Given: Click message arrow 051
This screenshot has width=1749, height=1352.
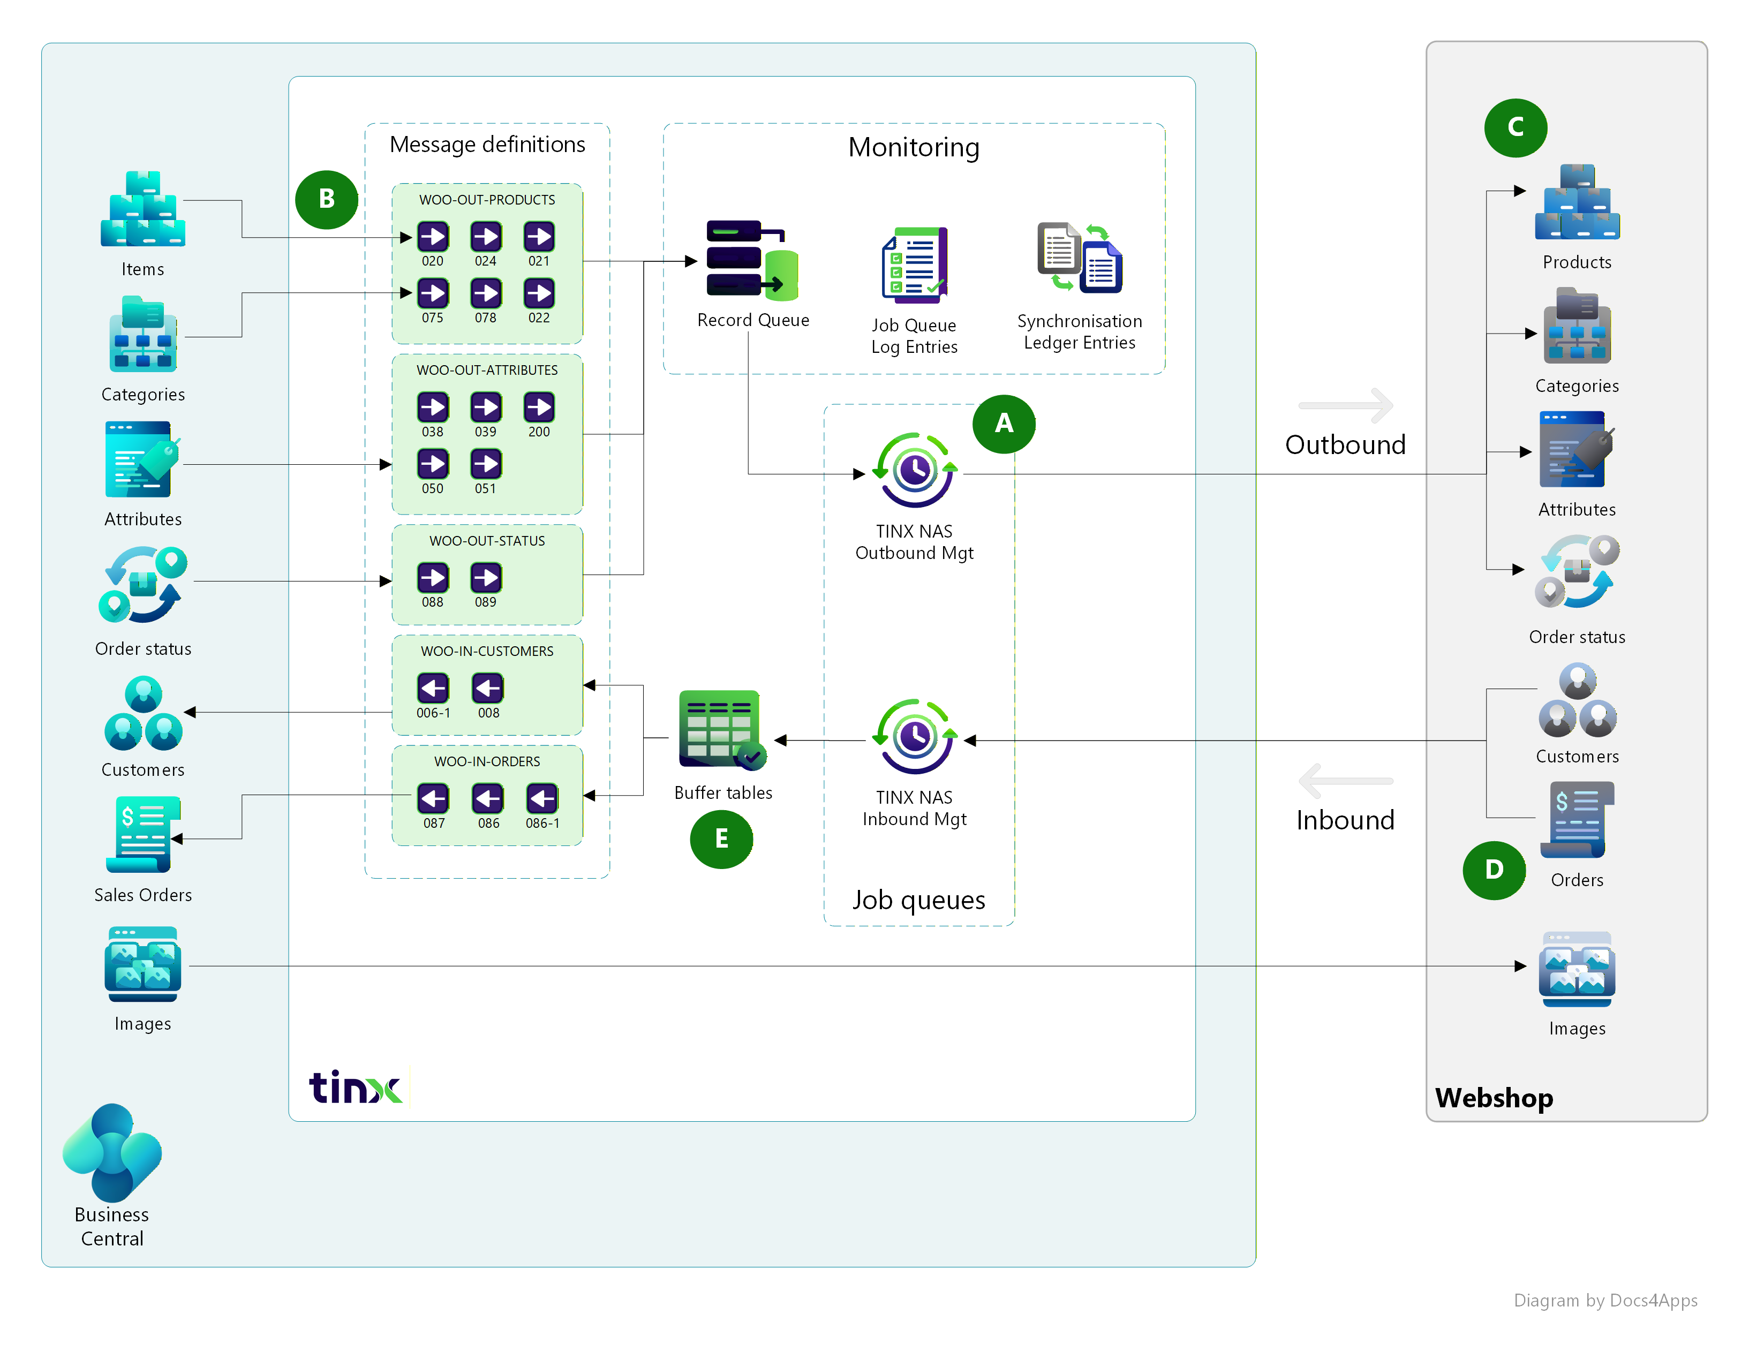Looking at the screenshot, I should [x=486, y=464].
